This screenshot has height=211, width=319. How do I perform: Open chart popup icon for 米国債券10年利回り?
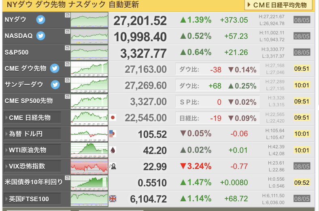point(68,178)
